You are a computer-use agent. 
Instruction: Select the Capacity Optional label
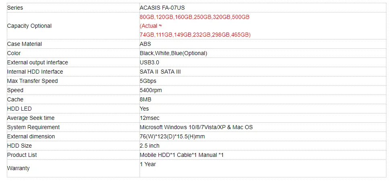tap(29, 26)
